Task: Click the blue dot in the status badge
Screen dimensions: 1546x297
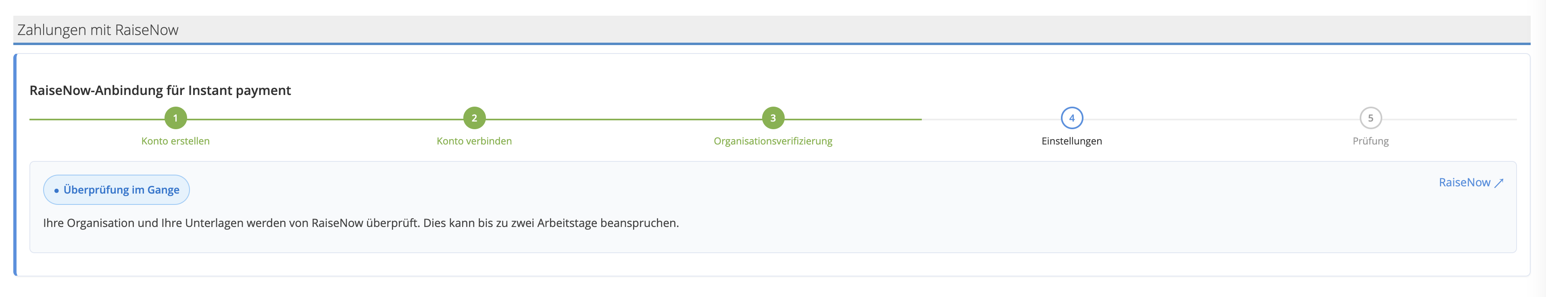Action: (56, 190)
